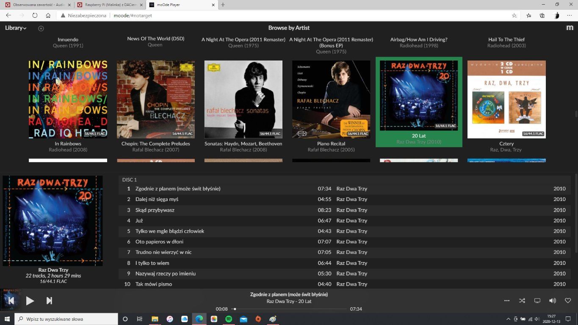Toggle shuffle (random) playback
The width and height of the screenshot is (578, 325).
click(522, 300)
